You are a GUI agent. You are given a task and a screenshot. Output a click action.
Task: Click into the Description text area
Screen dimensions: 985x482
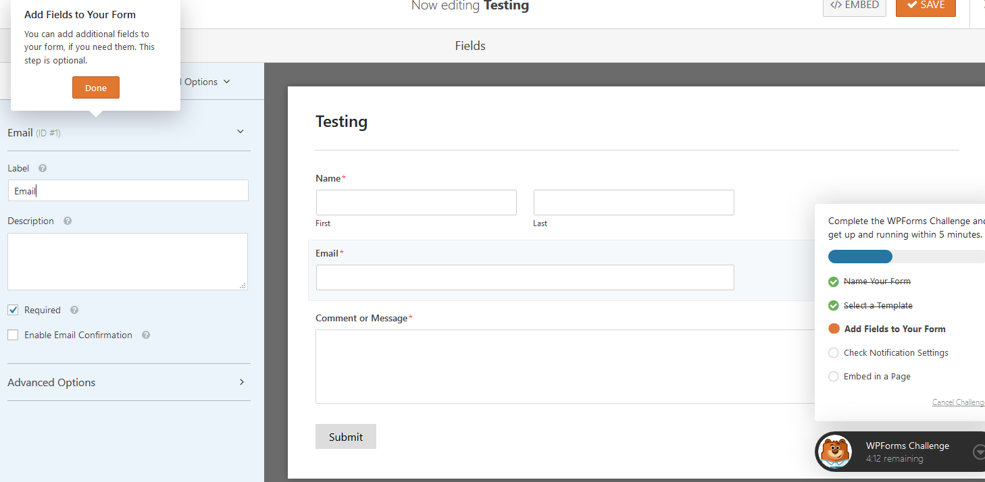pos(127,261)
